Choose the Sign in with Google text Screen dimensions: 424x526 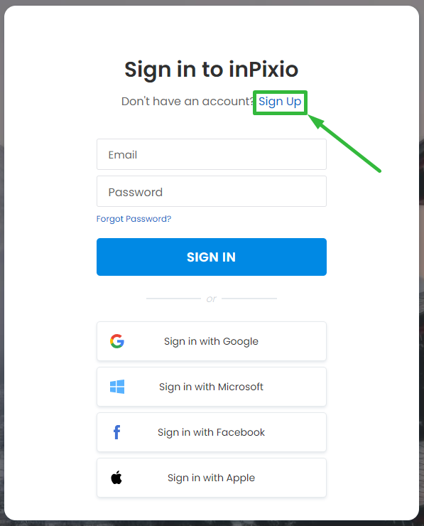(211, 341)
